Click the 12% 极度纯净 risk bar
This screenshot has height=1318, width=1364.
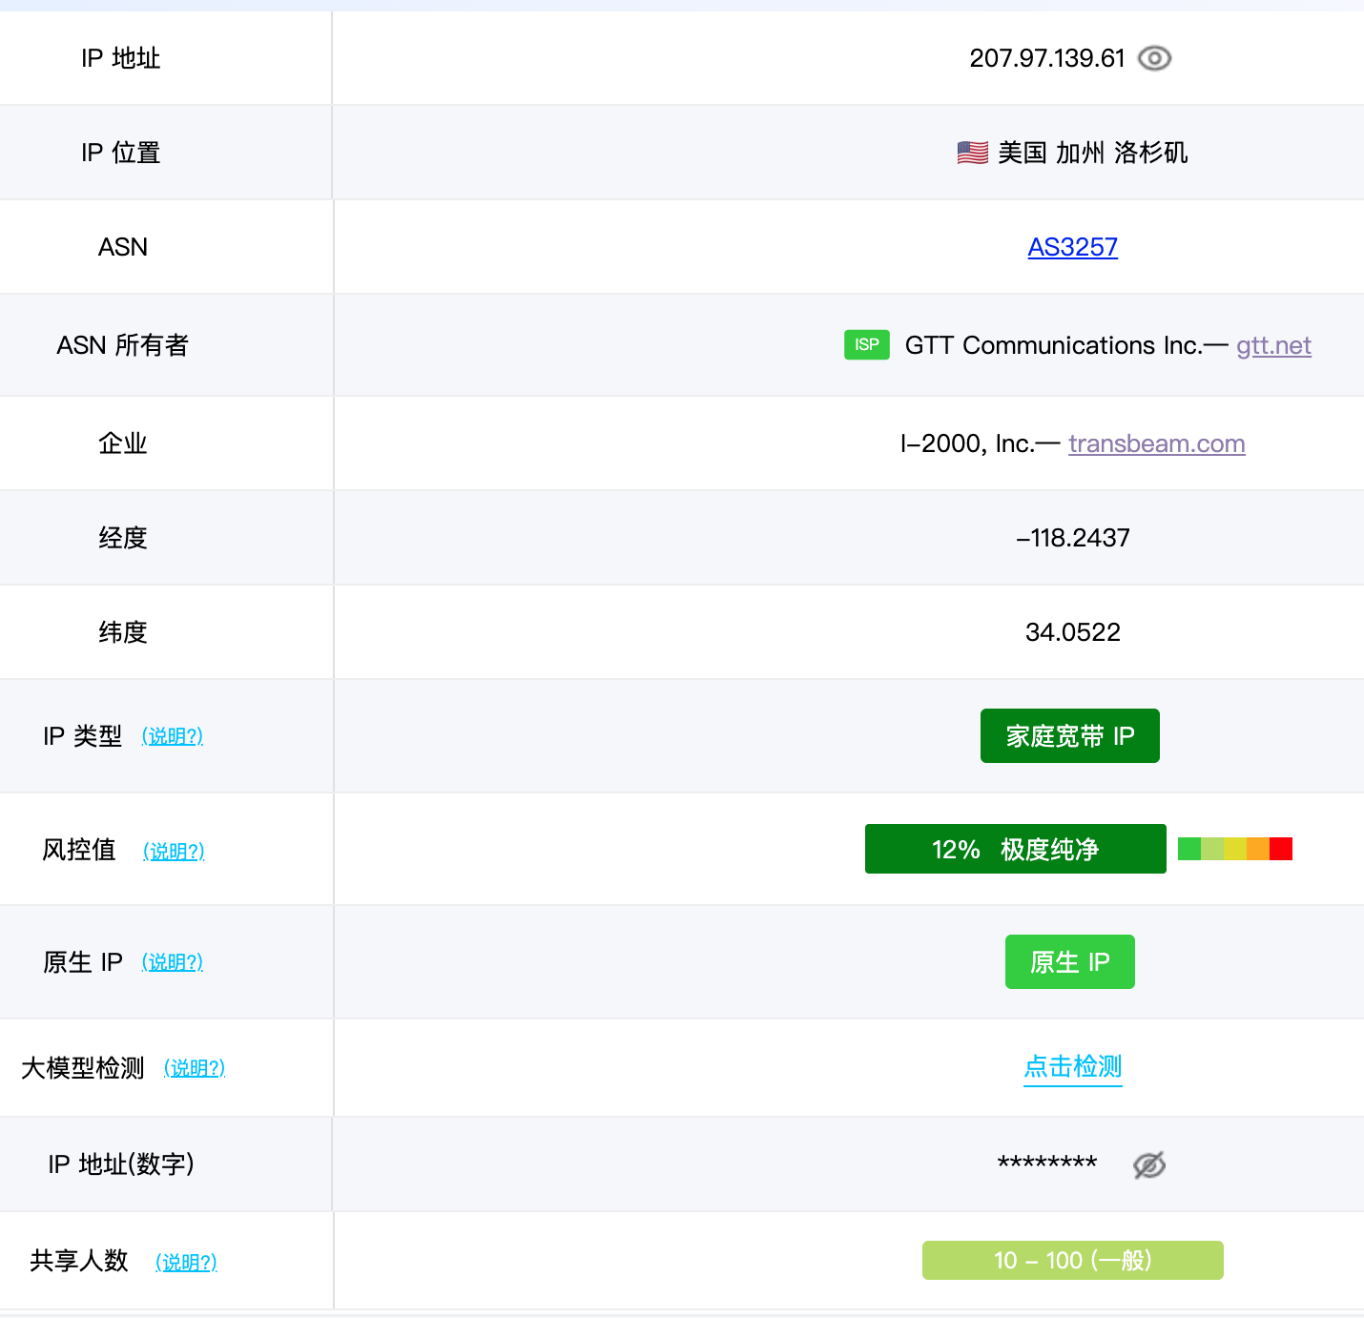tap(1016, 849)
